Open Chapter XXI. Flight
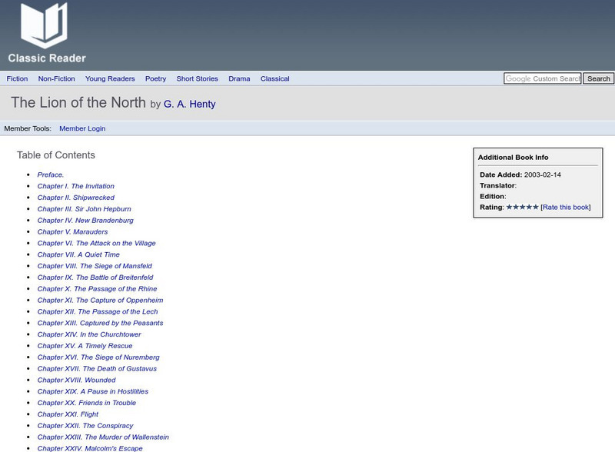Image resolution: width=615 pixels, height=452 pixels. tap(68, 414)
